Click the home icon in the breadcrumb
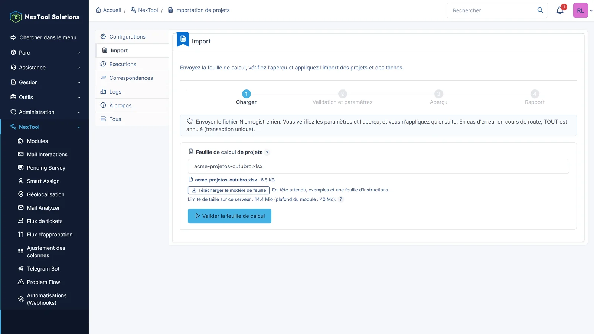This screenshot has height=334, width=594. [98, 10]
